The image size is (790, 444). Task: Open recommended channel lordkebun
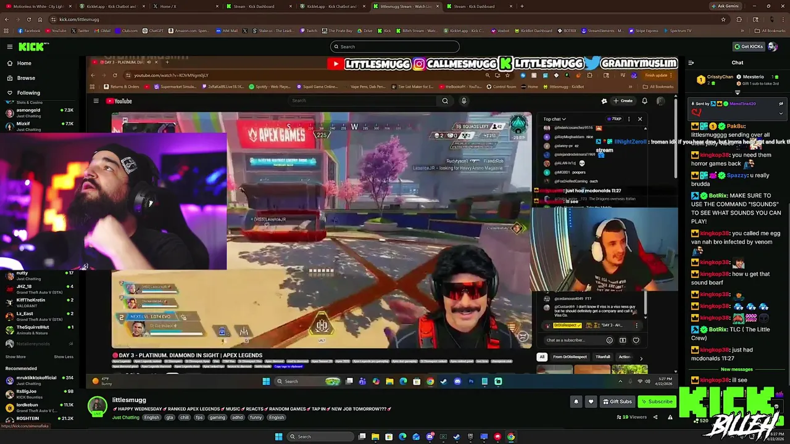tap(39, 407)
